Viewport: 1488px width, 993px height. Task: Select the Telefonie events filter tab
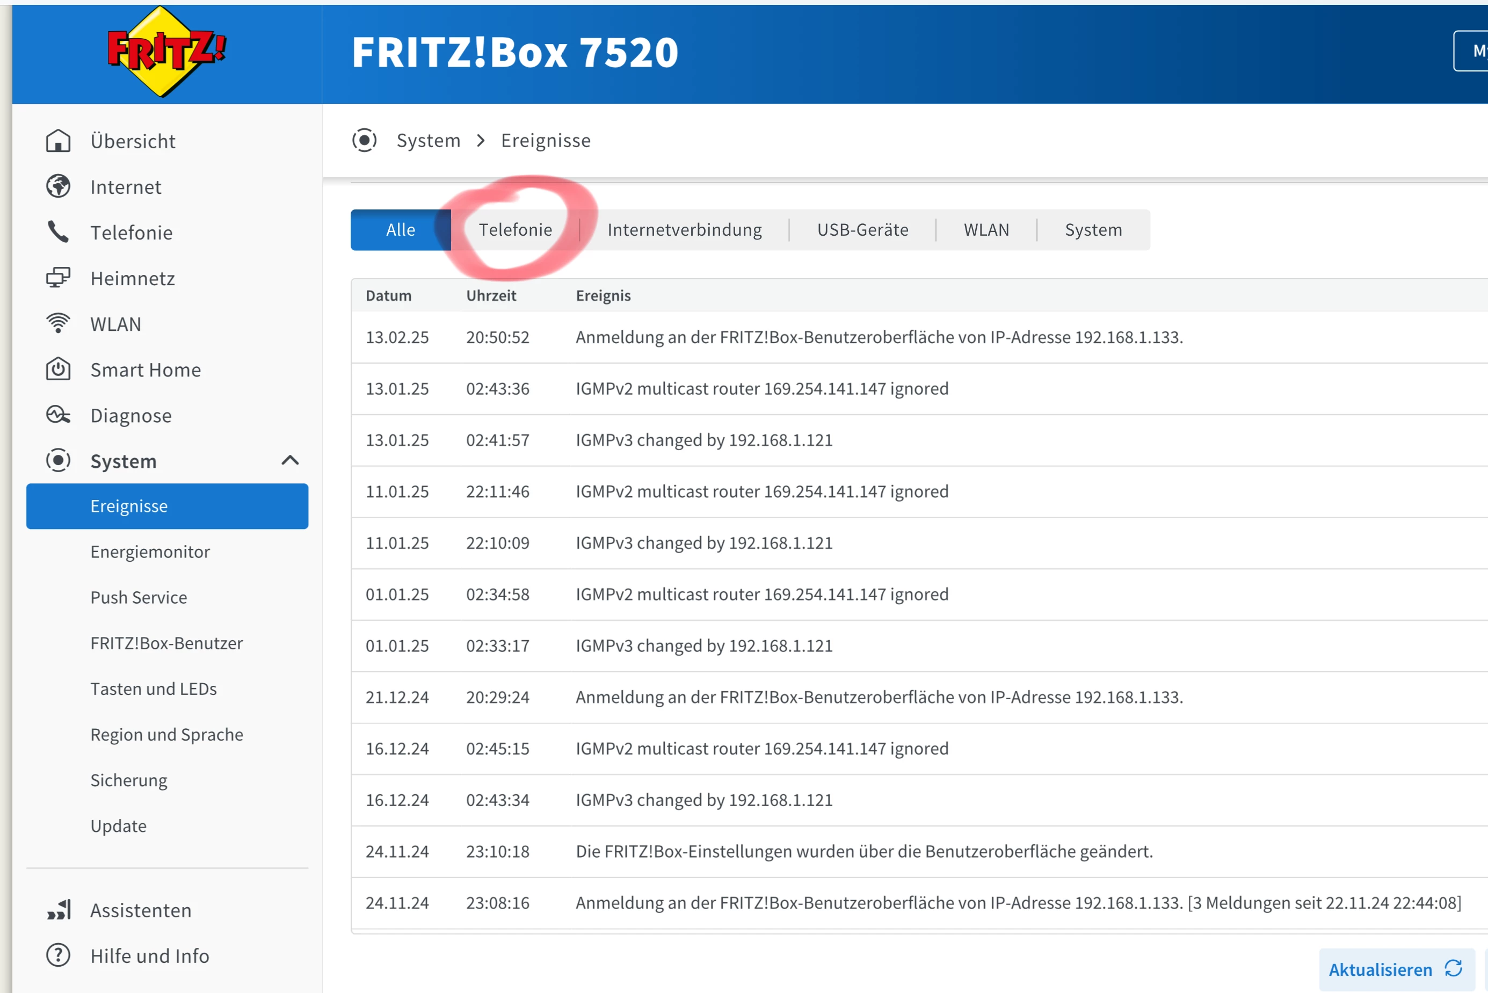coord(515,230)
